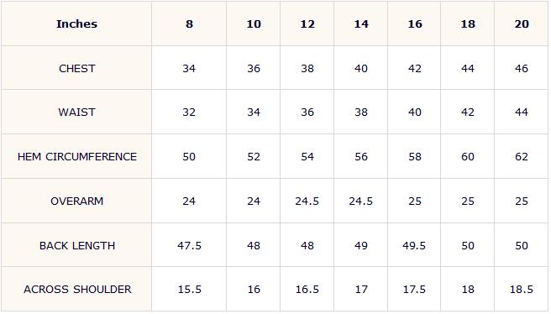Select hem circumference value 62

point(522,157)
